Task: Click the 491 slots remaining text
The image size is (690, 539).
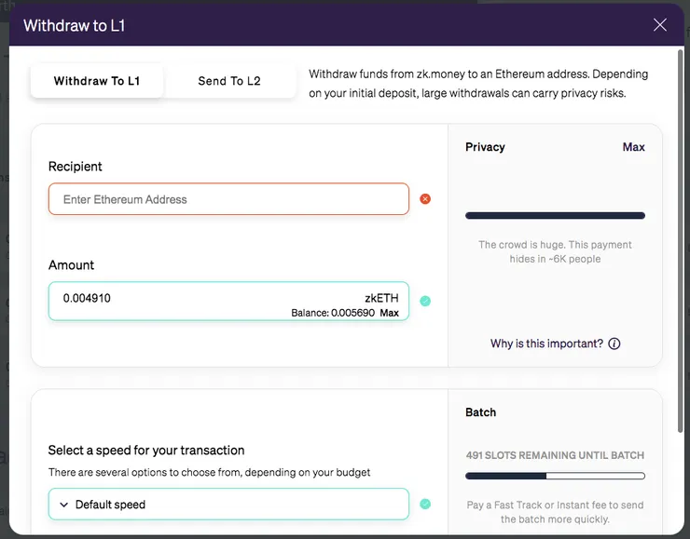Action: pos(555,455)
